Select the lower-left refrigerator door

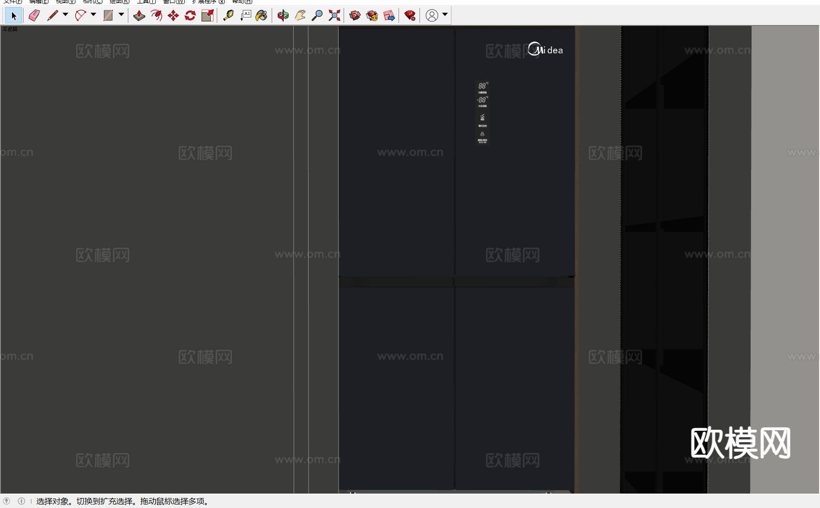tap(397, 389)
